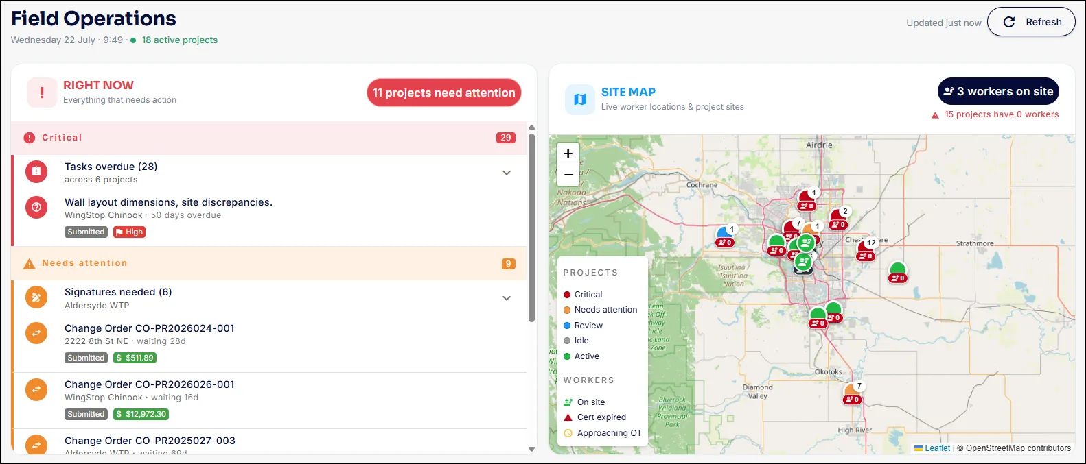Open the OpenStreetMap contributors link
This screenshot has width=1086, height=464.
[x=1018, y=448]
